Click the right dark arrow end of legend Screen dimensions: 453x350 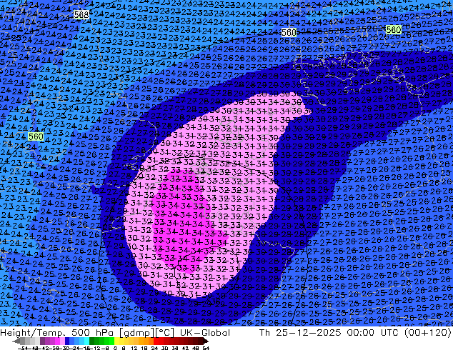(x=205, y=341)
